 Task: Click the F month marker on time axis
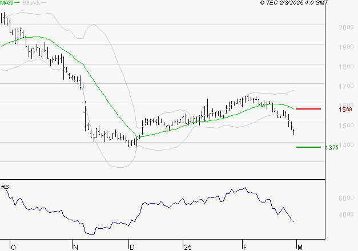tap(245, 248)
